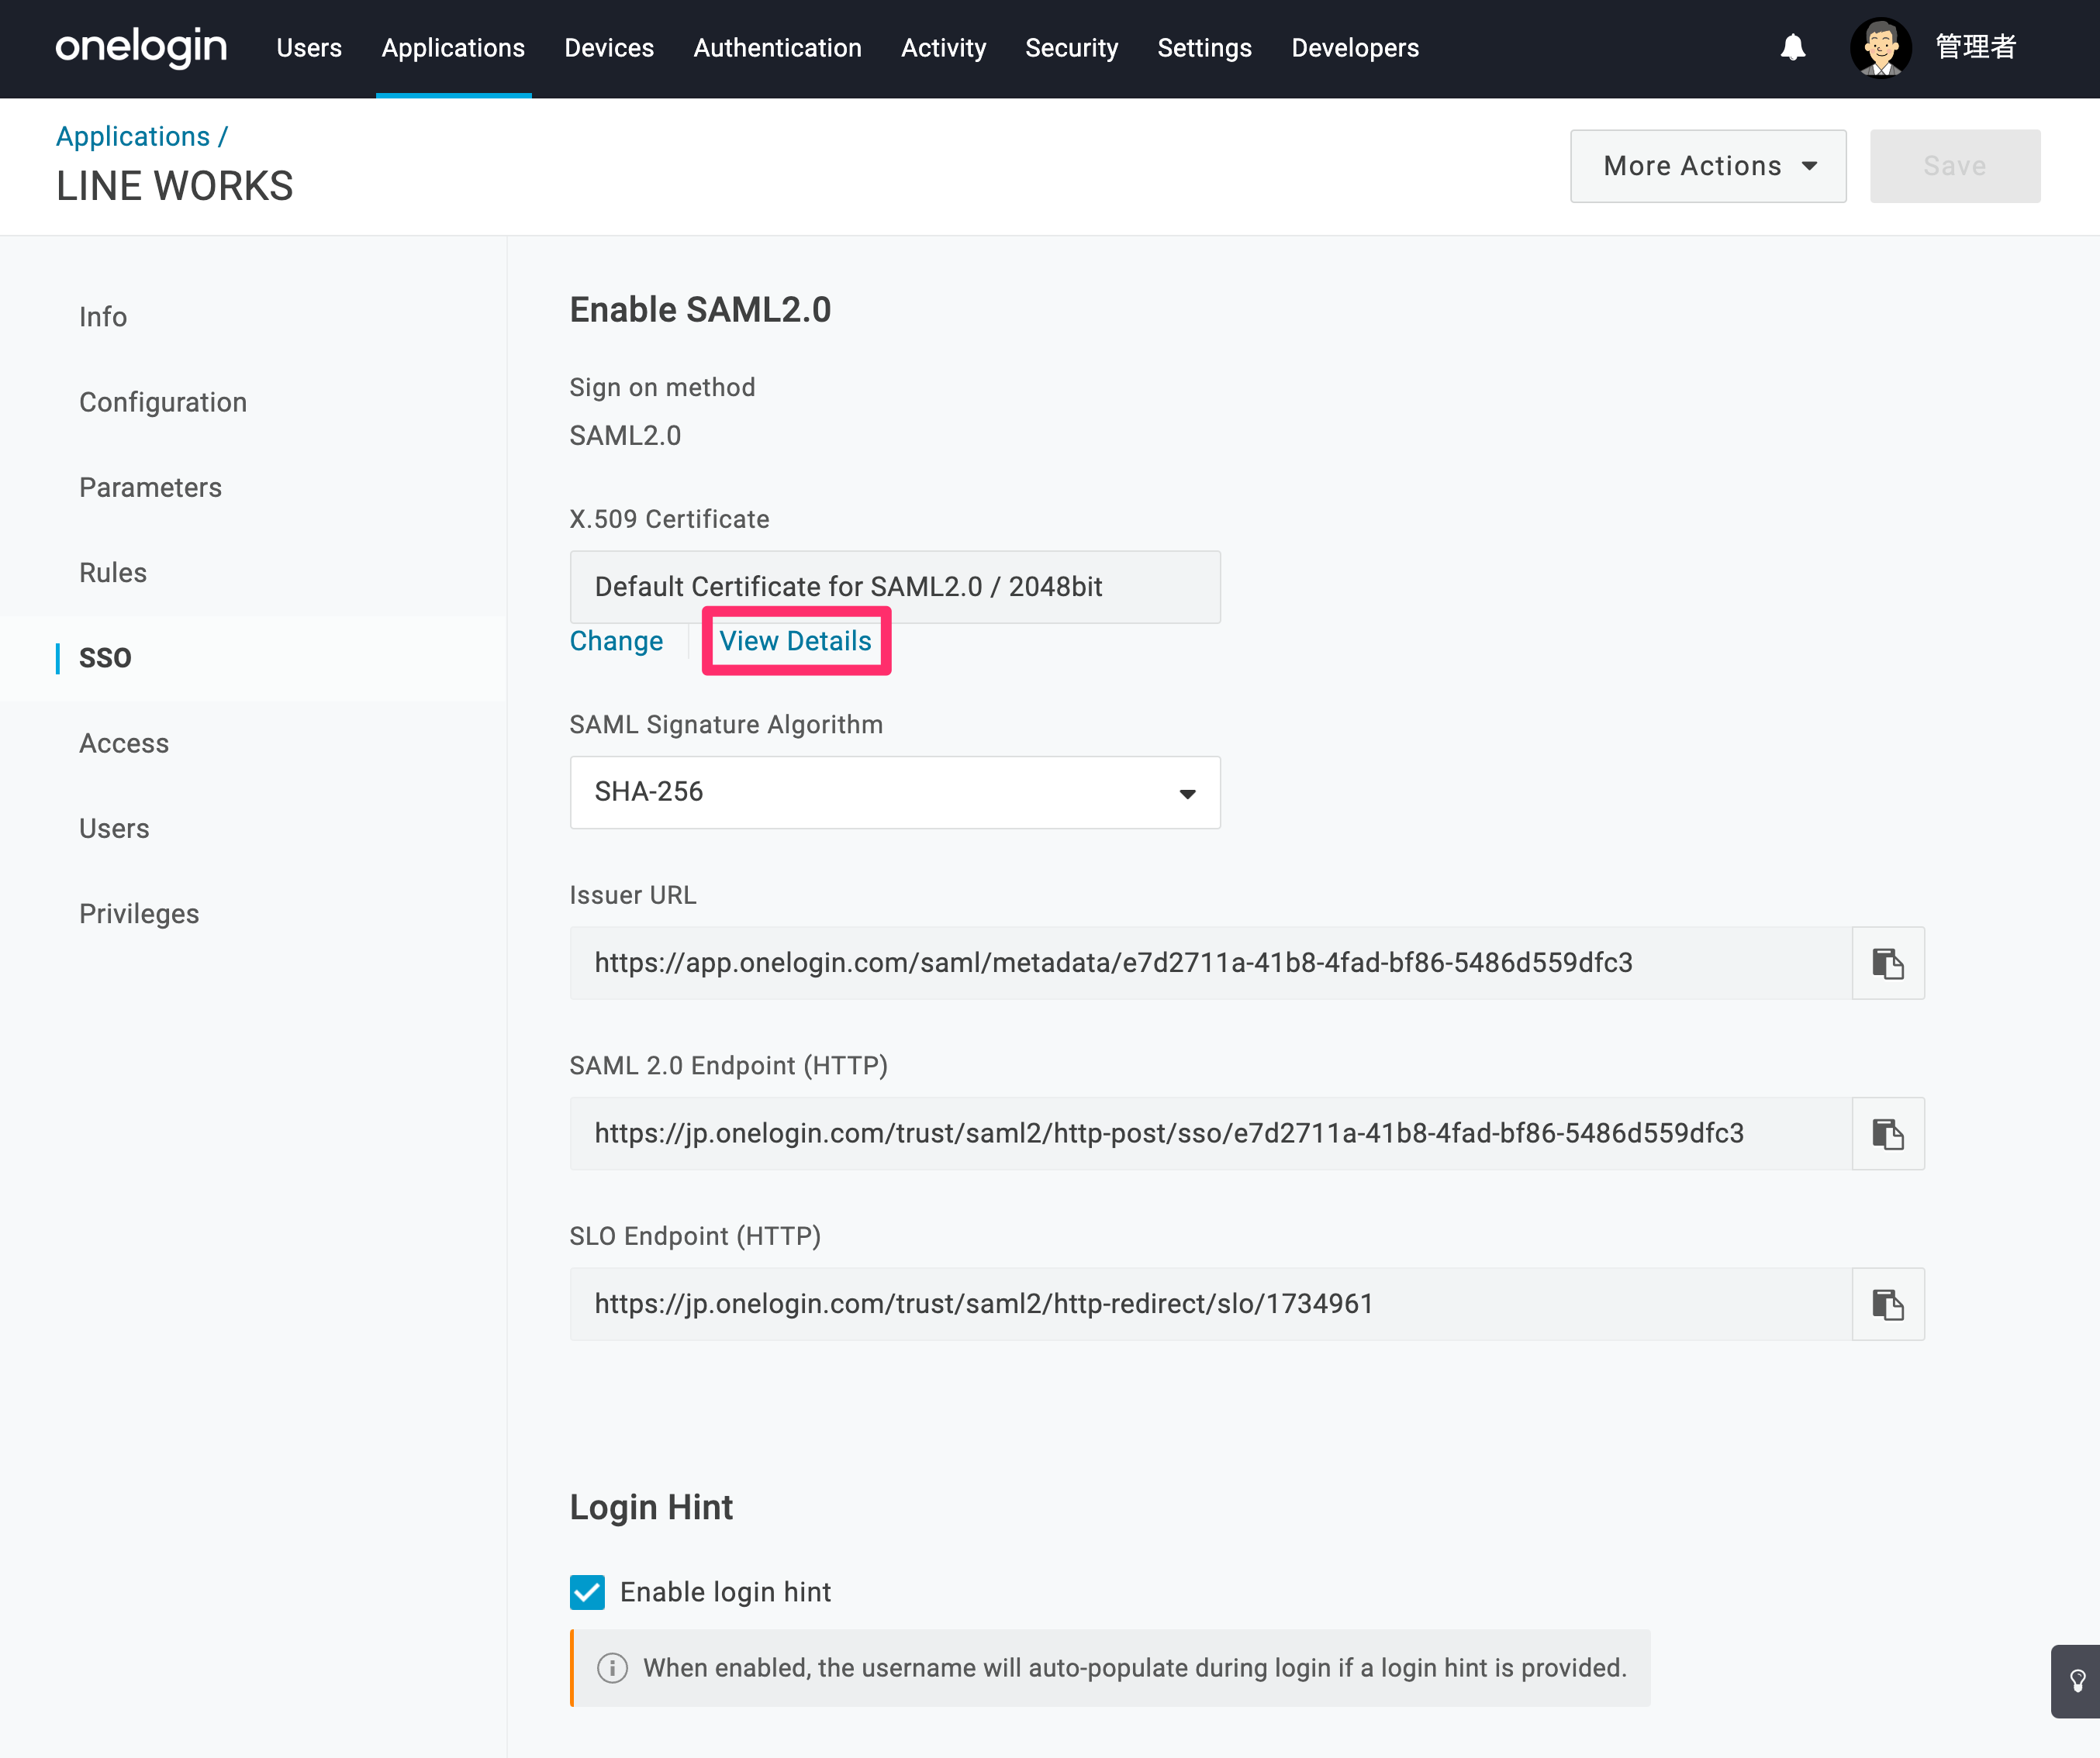Open the Security top menu

1071,48
